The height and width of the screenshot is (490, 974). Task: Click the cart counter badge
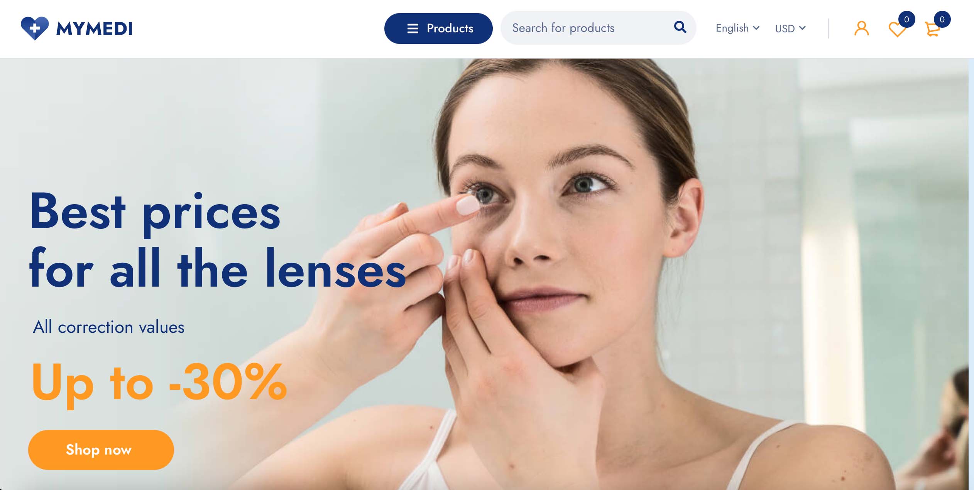coord(942,19)
